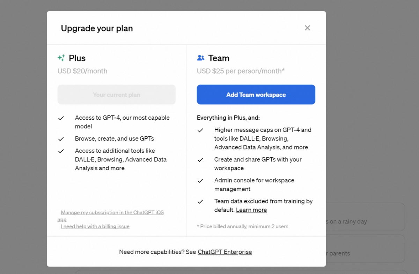
Task: Click checkmark beside Higher message caps
Action: pos(200,130)
